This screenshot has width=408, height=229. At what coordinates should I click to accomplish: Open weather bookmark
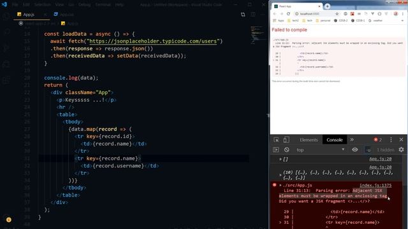coord(375,20)
